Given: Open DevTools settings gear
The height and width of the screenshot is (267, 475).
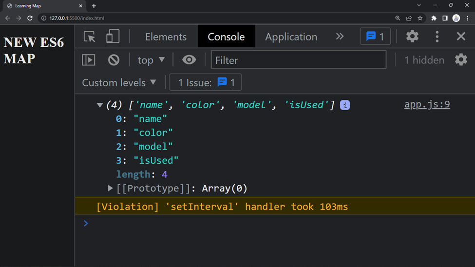Looking at the screenshot, I should [x=412, y=37].
